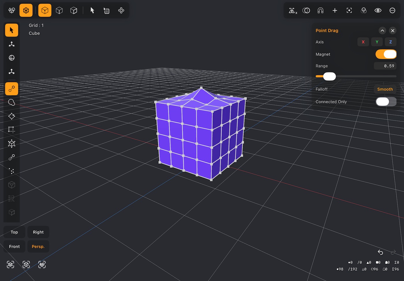Toggle the Y axis constraint
Viewport: 404px width, 281px height.
pos(377,42)
